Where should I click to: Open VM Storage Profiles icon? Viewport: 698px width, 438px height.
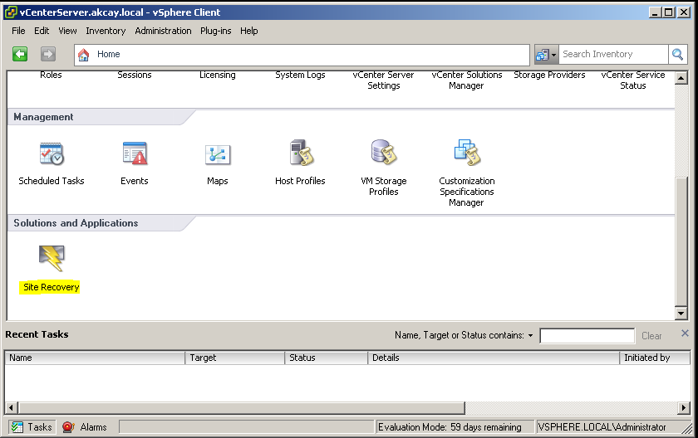[x=383, y=153]
